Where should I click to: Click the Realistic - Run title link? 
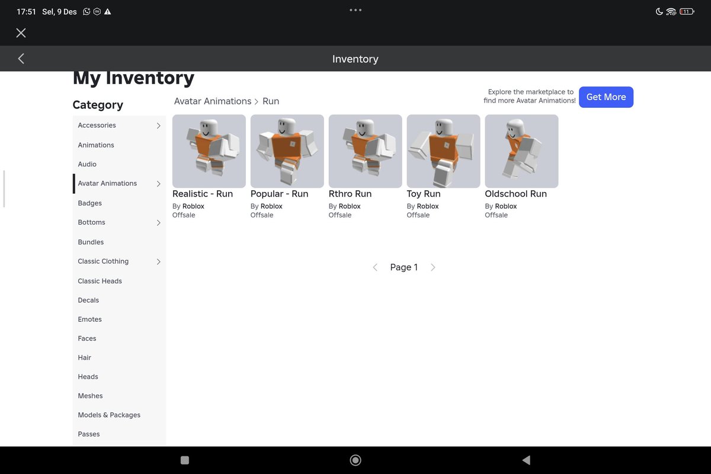point(203,194)
